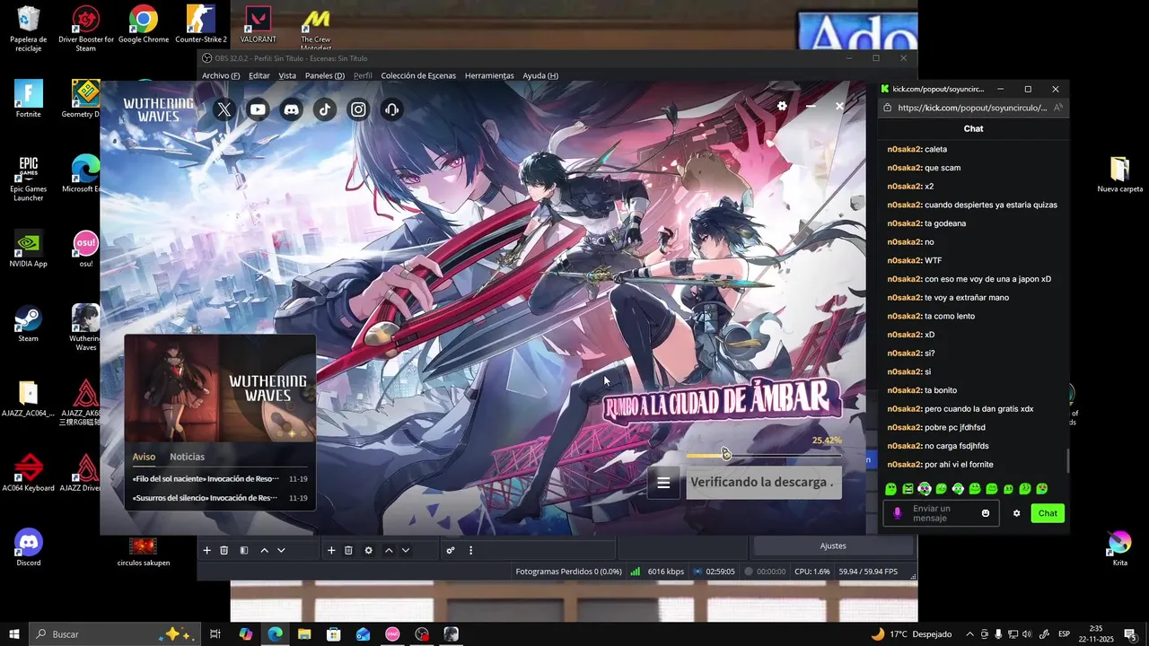Click the Ajustes button in OBS
1149x646 pixels.
[833, 546]
